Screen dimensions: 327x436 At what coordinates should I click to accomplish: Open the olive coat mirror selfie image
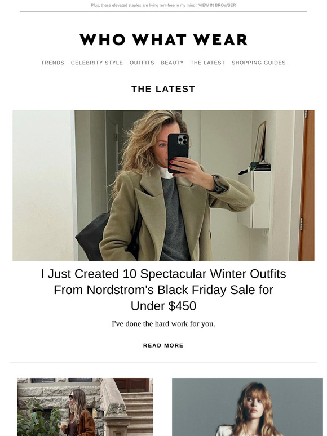point(163,185)
